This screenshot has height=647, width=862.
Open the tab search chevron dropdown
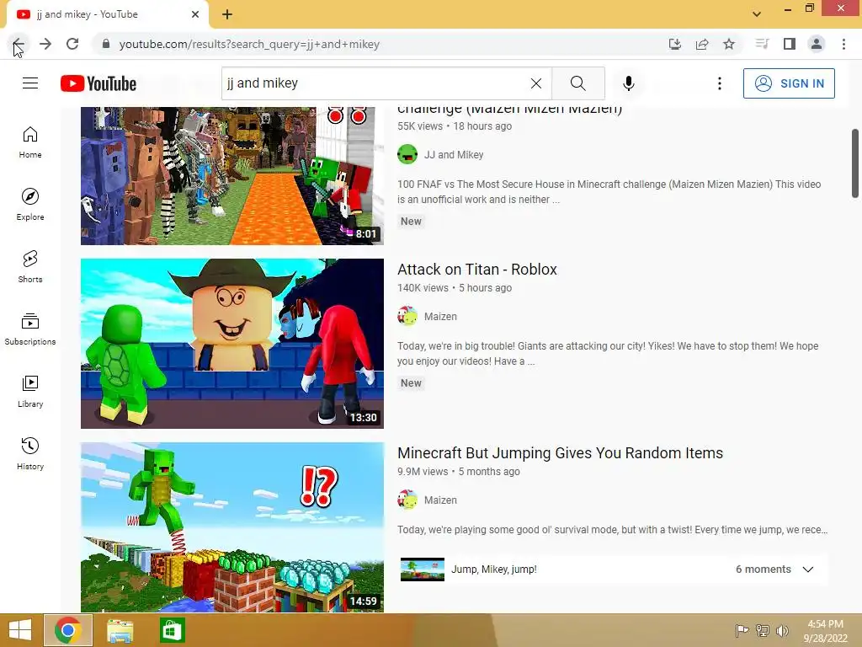(x=757, y=14)
